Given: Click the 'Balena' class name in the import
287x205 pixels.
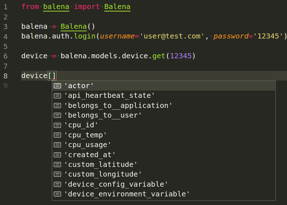Looking at the screenshot, I should [117, 7].
